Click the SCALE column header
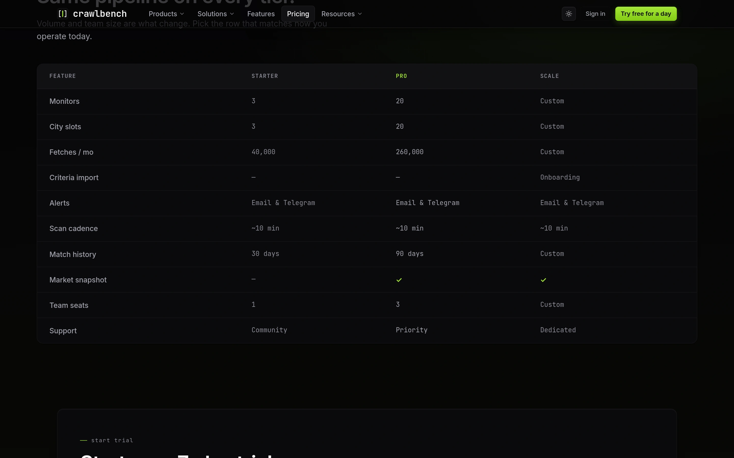The width and height of the screenshot is (734, 458). point(549,76)
